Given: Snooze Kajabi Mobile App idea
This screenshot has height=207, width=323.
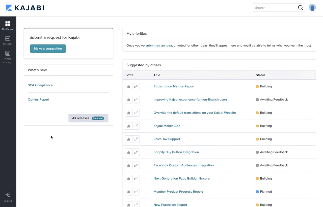Looking at the screenshot, I should [136, 126].
